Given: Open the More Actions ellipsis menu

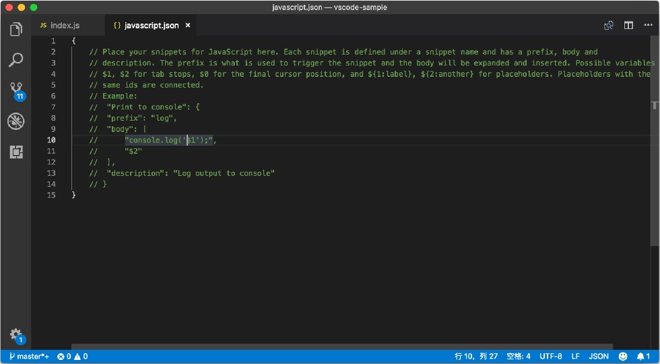Looking at the screenshot, I should tap(648, 26).
